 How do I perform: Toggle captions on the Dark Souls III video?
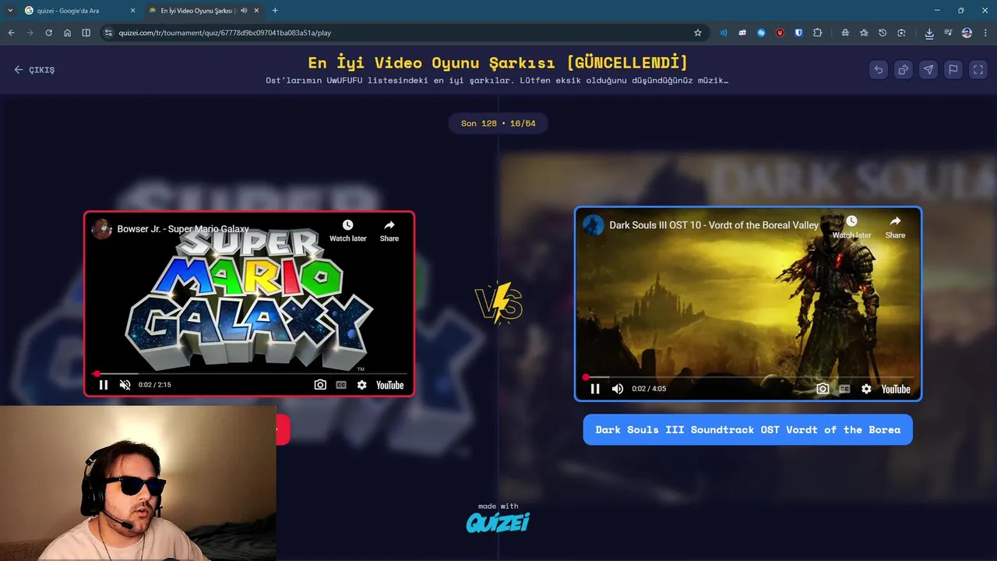[x=844, y=389]
